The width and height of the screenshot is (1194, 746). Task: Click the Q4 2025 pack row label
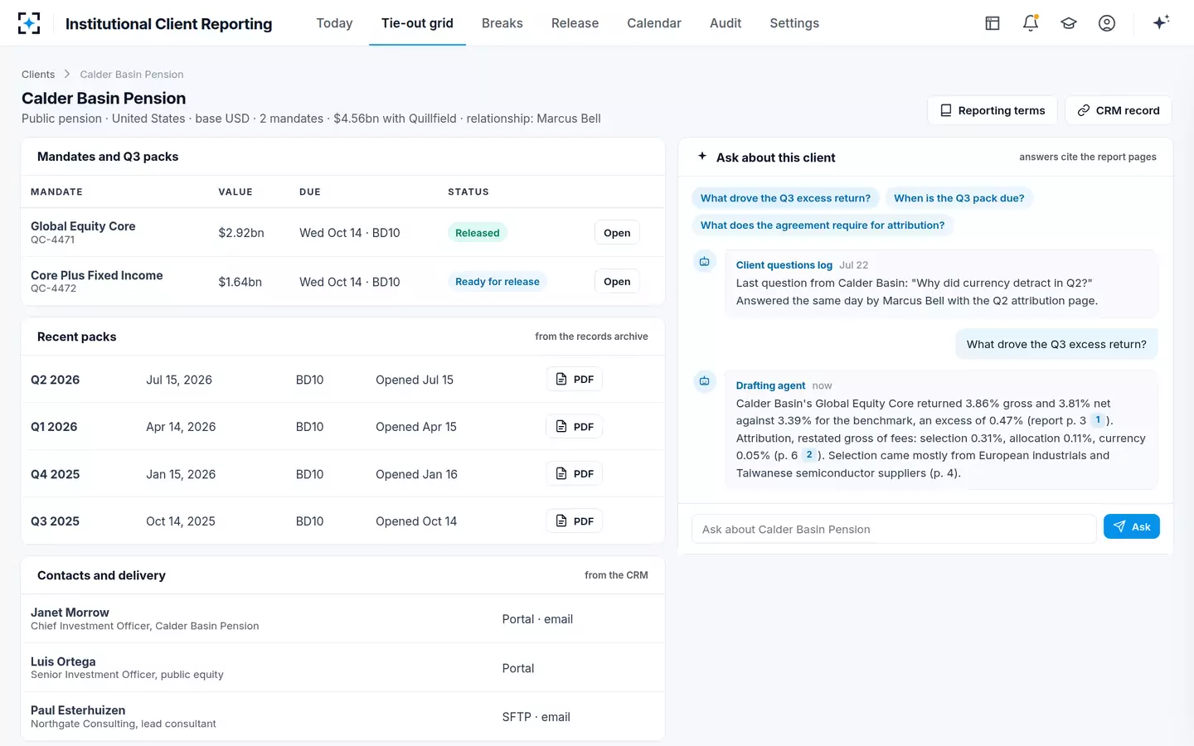(x=56, y=474)
